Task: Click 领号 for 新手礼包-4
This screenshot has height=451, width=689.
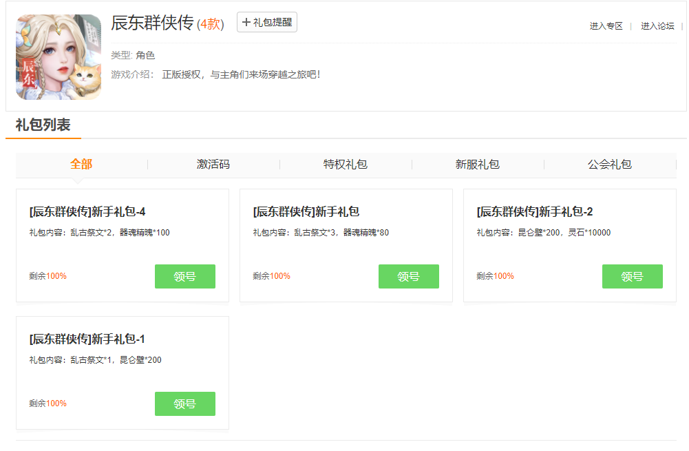Action: [185, 276]
